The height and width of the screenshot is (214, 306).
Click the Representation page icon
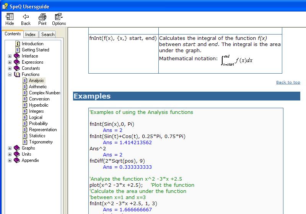(x=25, y=130)
